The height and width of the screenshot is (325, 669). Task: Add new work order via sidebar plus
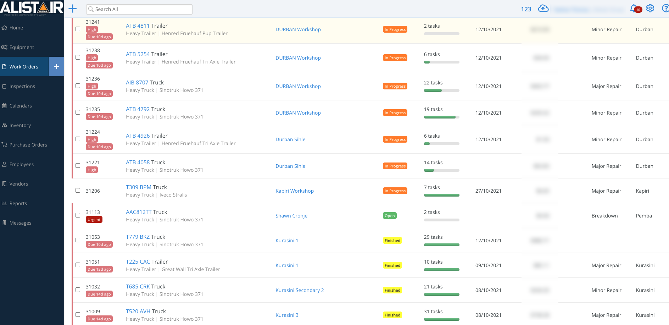[56, 67]
